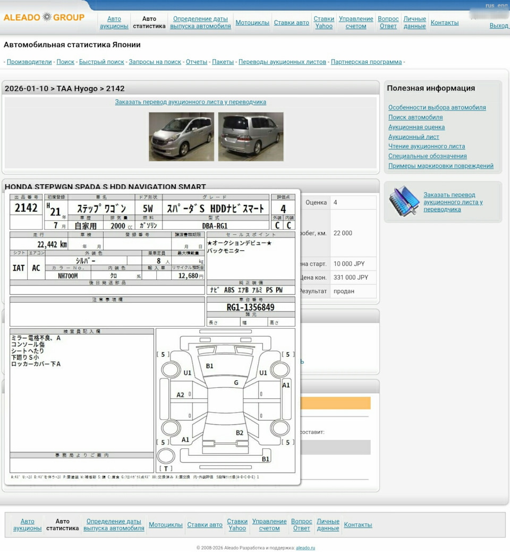510x552 pixels.
Task: Open footer Мотоциклы link
Action: coord(166,525)
